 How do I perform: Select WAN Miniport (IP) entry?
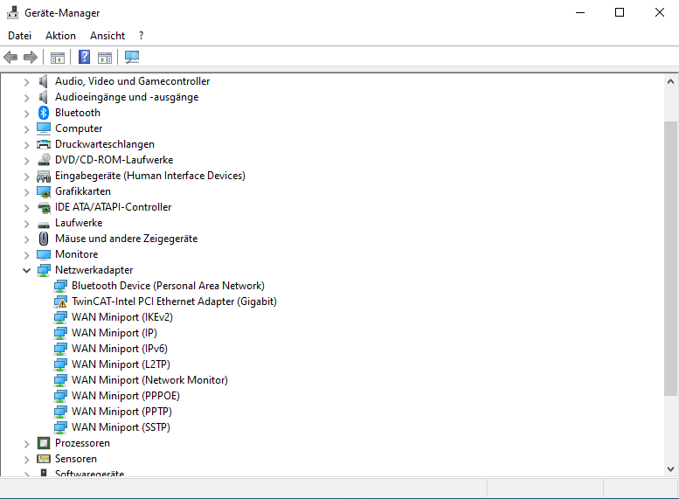click(x=114, y=333)
